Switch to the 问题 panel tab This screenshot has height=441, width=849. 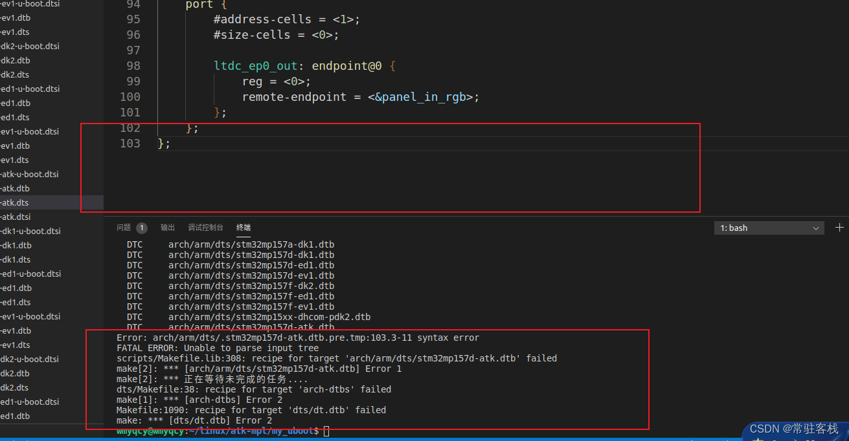123,227
